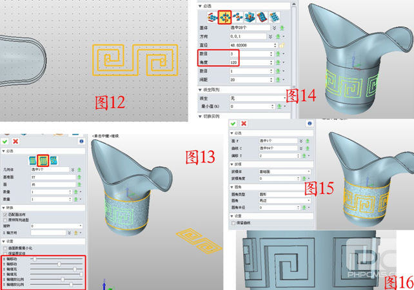
Task: Collapse the 必选 section in the pattern panel
Action: [206, 4]
